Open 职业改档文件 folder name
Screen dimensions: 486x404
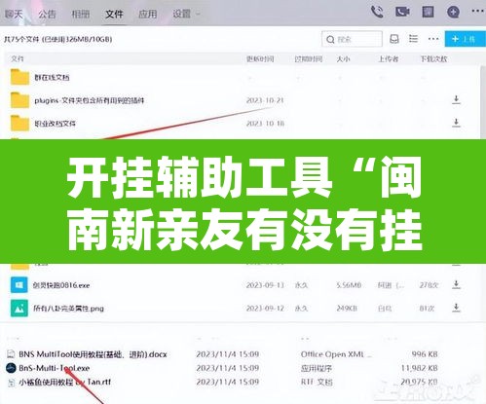[x=55, y=124]
